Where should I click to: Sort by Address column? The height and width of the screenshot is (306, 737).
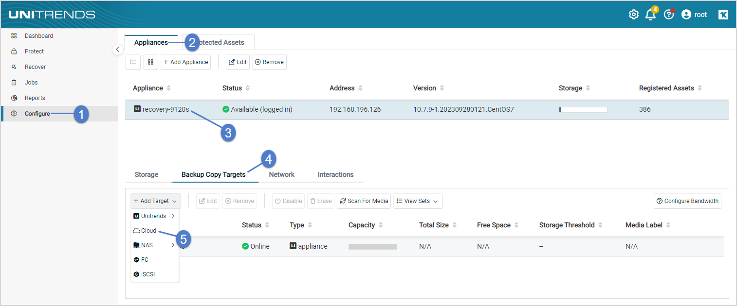click(x=360, y=88)
